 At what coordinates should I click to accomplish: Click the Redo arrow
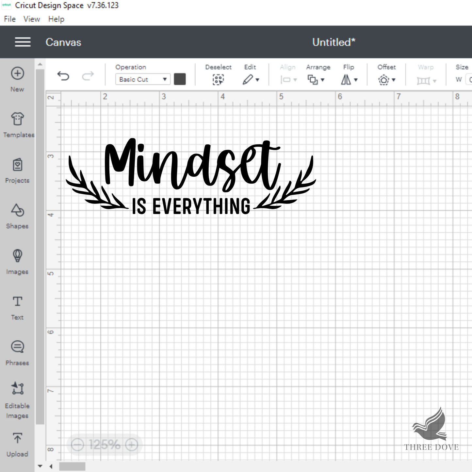click(88, 76)
